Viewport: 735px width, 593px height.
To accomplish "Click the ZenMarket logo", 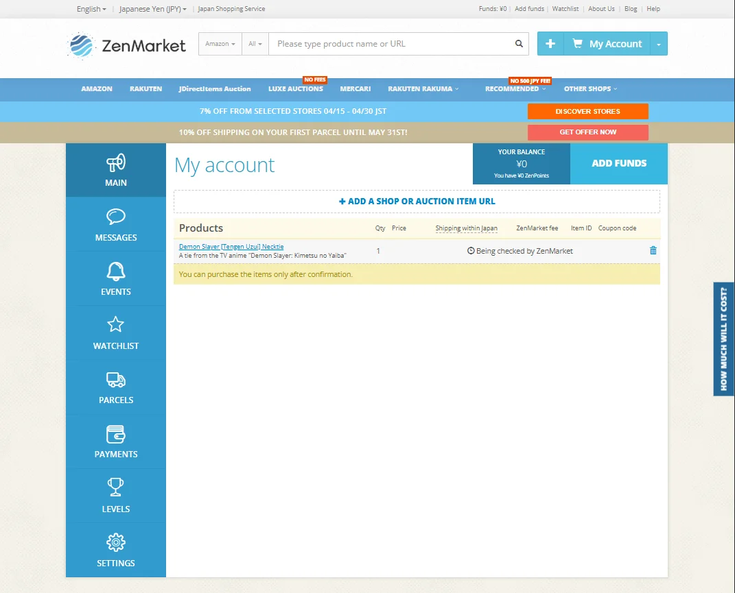I will (126, 45).
